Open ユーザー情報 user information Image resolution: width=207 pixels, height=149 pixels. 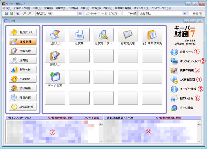tap(183, 89)
